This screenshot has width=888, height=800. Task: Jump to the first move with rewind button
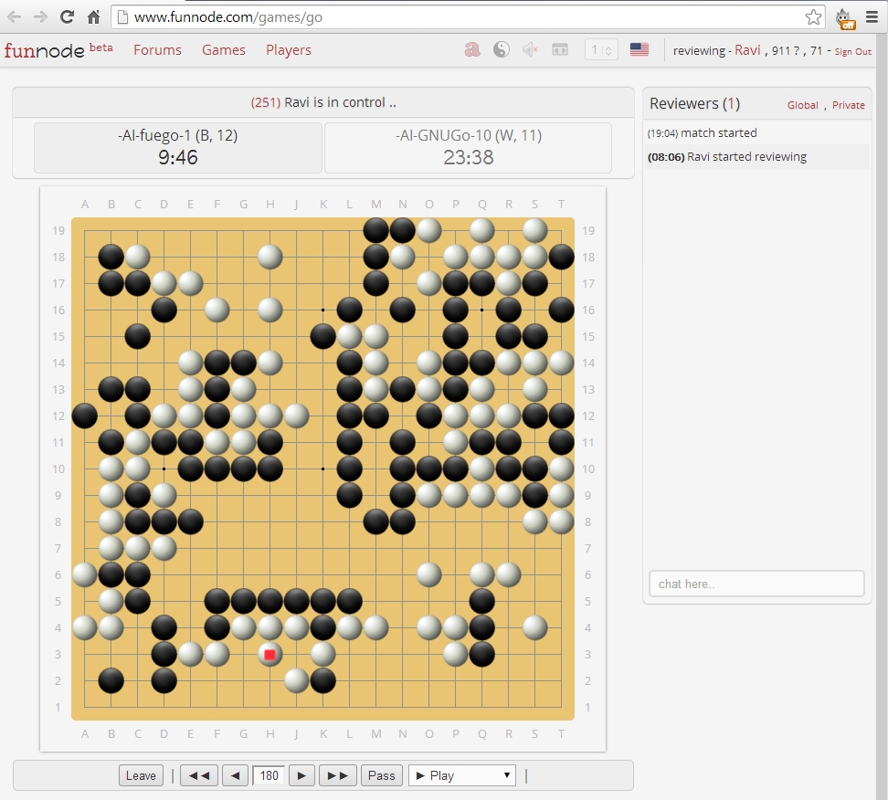[198, 775]
